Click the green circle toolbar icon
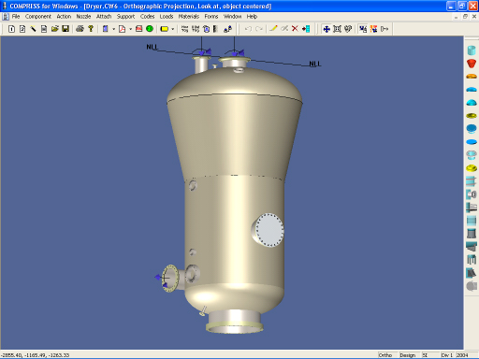This screenshot has width=479, height=359. 150,29
